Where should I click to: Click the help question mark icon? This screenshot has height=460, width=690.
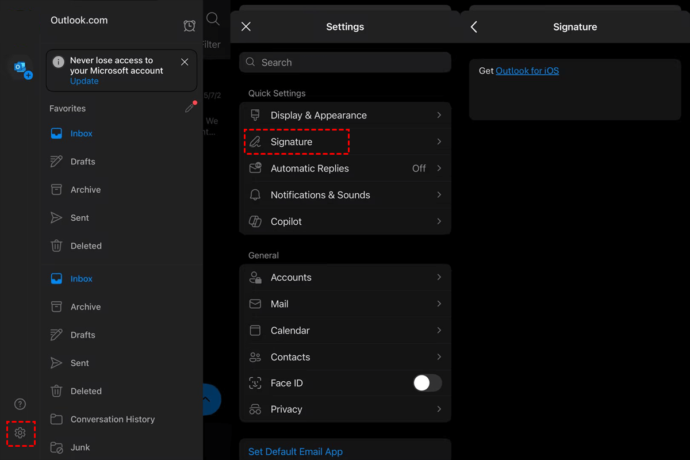click(20, 404)
